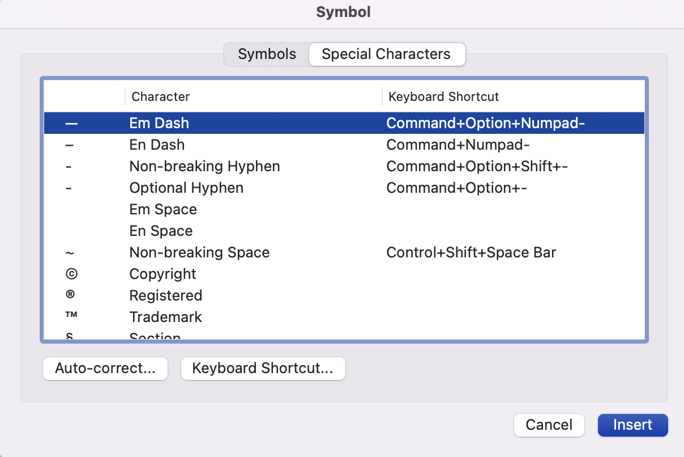Choose the En Dash entry

[157, 145]
